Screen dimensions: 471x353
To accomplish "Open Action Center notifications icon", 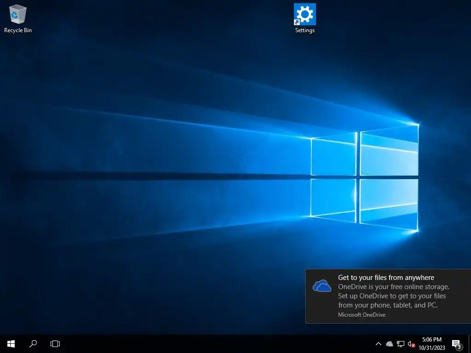I will (x=457, y=344).
